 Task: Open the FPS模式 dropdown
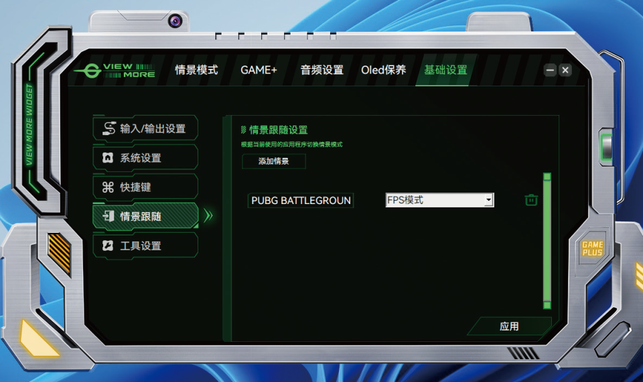coord(439,200)
